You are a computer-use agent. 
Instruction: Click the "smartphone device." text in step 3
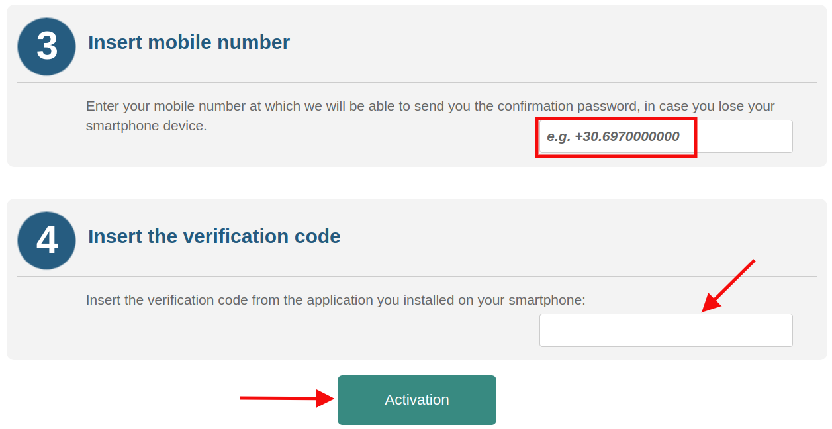146,126
